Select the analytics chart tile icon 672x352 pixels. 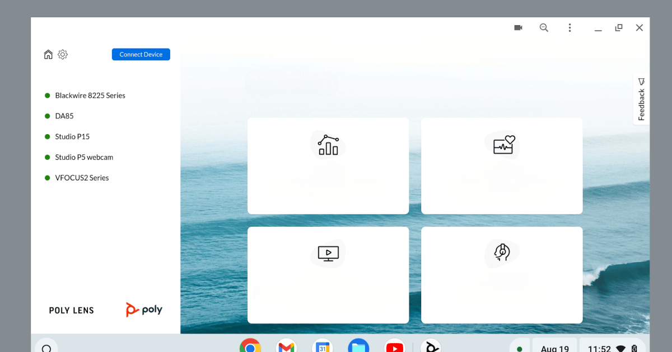point(328,145)
